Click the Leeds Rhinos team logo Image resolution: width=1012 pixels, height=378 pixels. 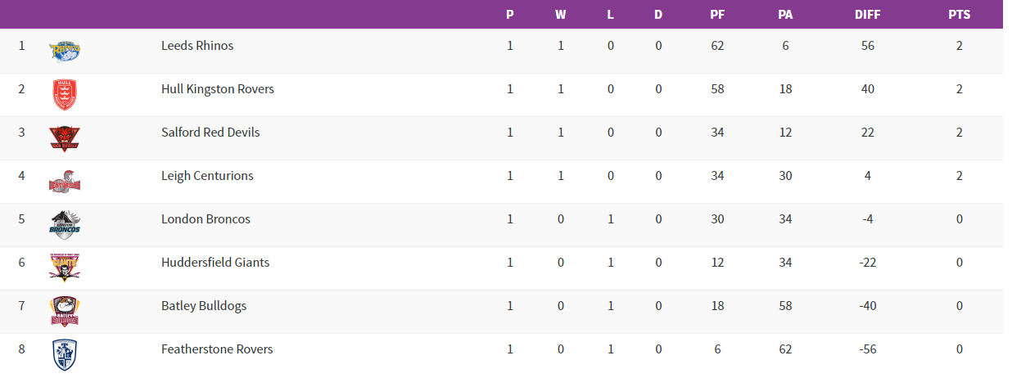pyautogui.click(x=65, y=51)
